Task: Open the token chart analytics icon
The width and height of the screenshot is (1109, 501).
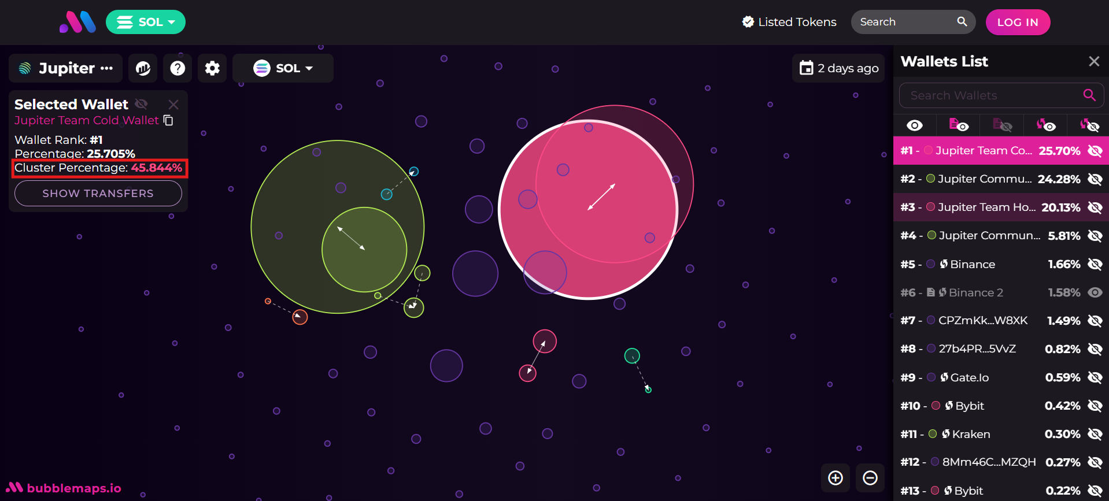Action: [143, 68]
